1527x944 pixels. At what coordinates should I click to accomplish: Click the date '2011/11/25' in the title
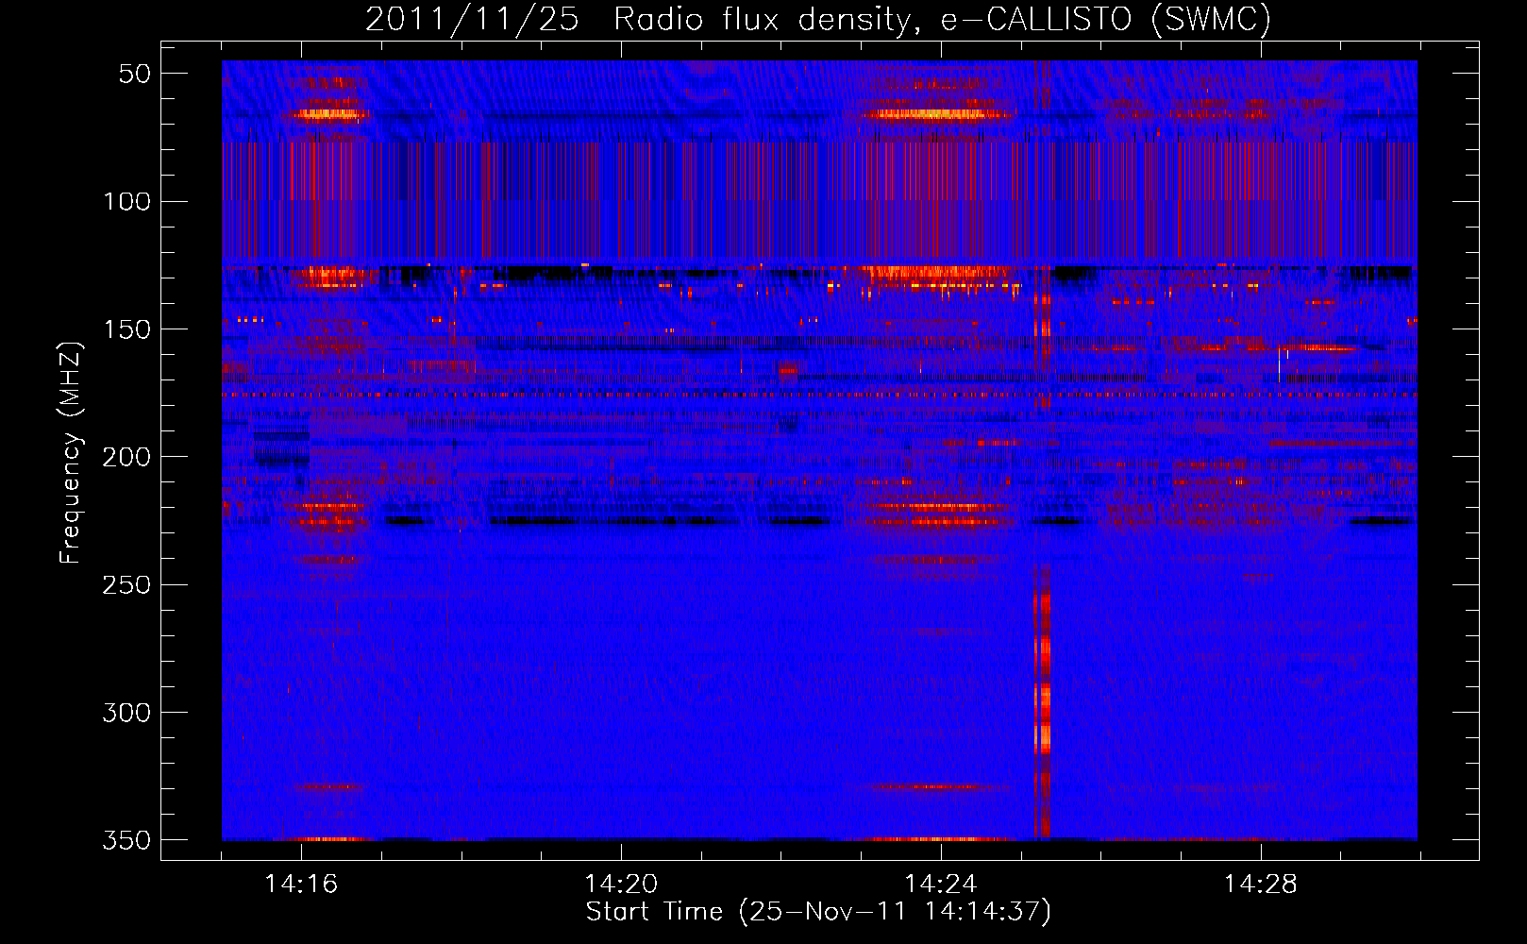click(x=472, y=19)
